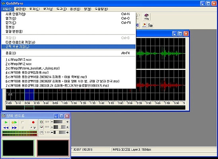Click the speed gauge icon in device controls

pyautogui.click(x=41, y=132)
